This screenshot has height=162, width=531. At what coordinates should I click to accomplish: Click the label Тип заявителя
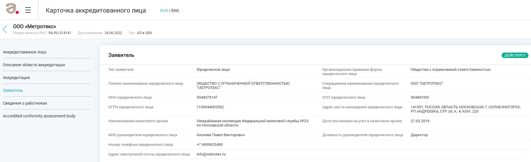[121, 70]
